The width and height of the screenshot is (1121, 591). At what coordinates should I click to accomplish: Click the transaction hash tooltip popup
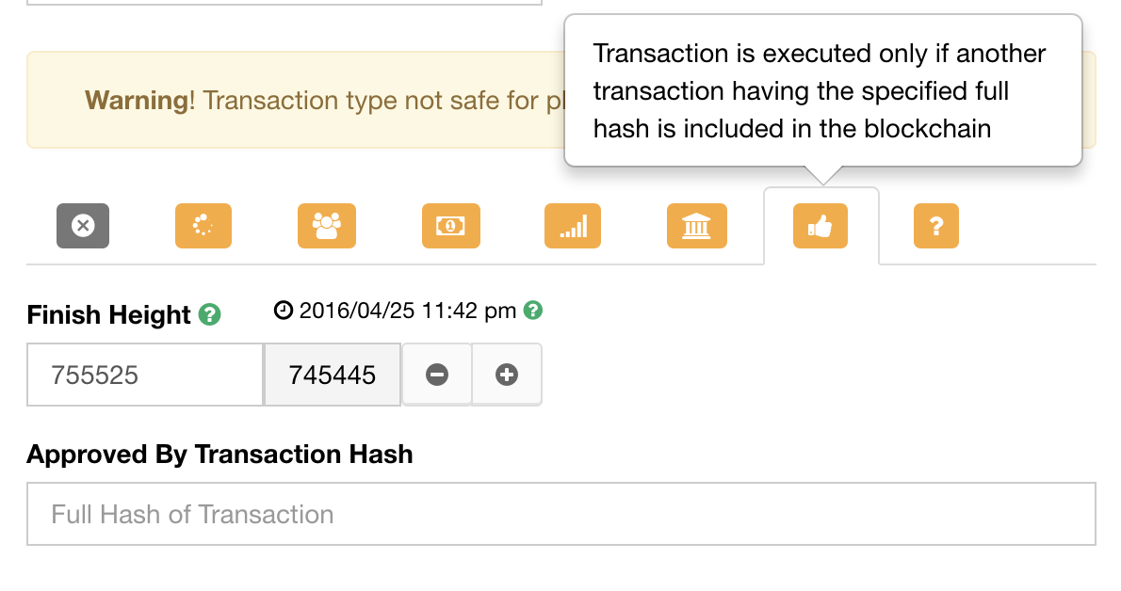click(823, 90)
